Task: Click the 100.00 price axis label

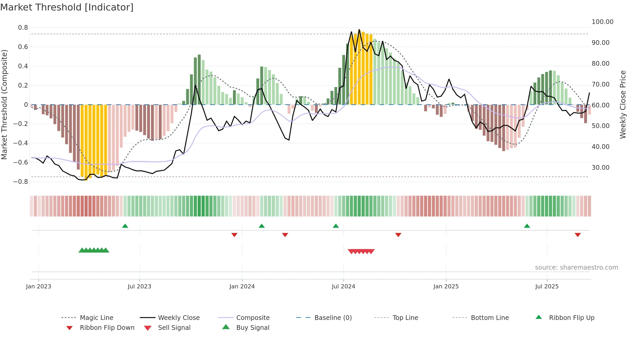Action: coord(602,22)
